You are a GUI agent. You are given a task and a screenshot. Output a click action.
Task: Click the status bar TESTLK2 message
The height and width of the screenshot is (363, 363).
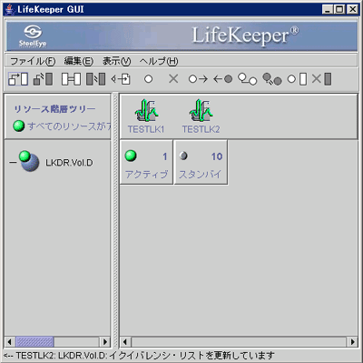pos(139,356)
